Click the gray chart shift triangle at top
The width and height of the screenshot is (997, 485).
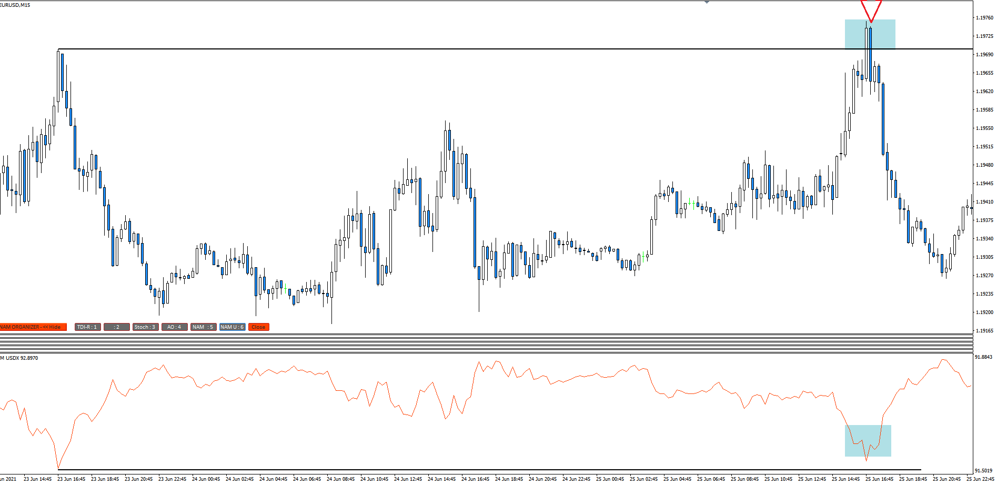tap(707, 2)
